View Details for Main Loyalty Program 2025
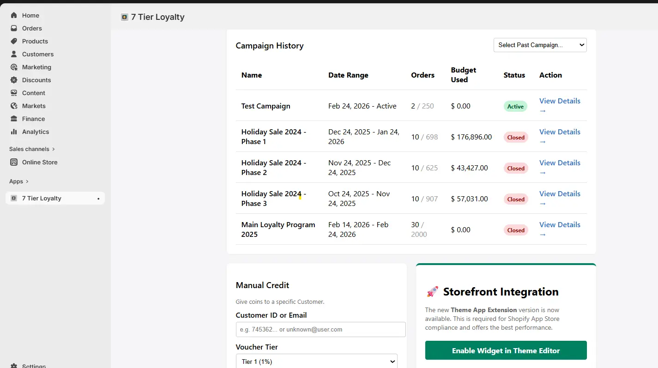658x368 pixels. pos(560,229)
